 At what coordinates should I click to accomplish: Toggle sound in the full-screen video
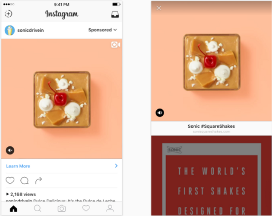pyautogui.click(x=160, y=113)
